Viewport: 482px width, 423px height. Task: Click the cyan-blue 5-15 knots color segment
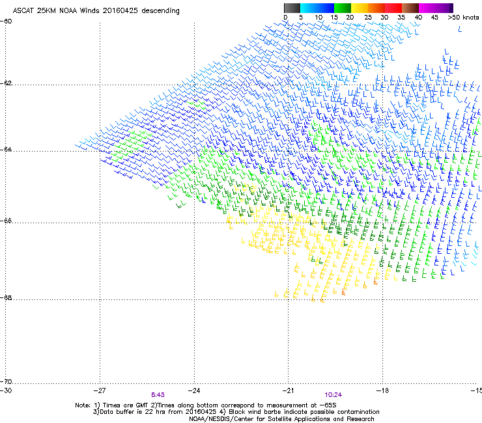pos(317,8)
